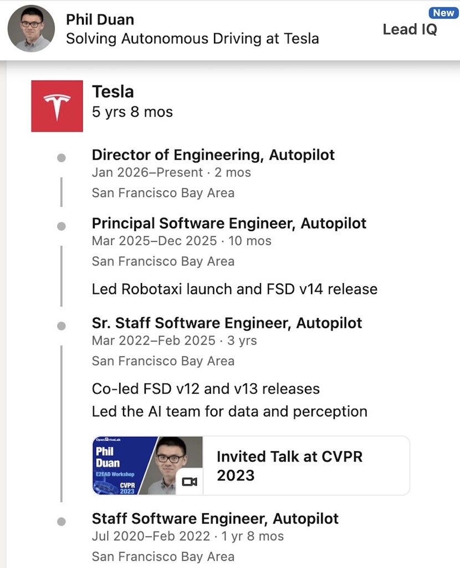Image resolution: width=460 pixels, height=568 pixels.
Task: Open the Lead IQ button
Action: coord(410,29)
